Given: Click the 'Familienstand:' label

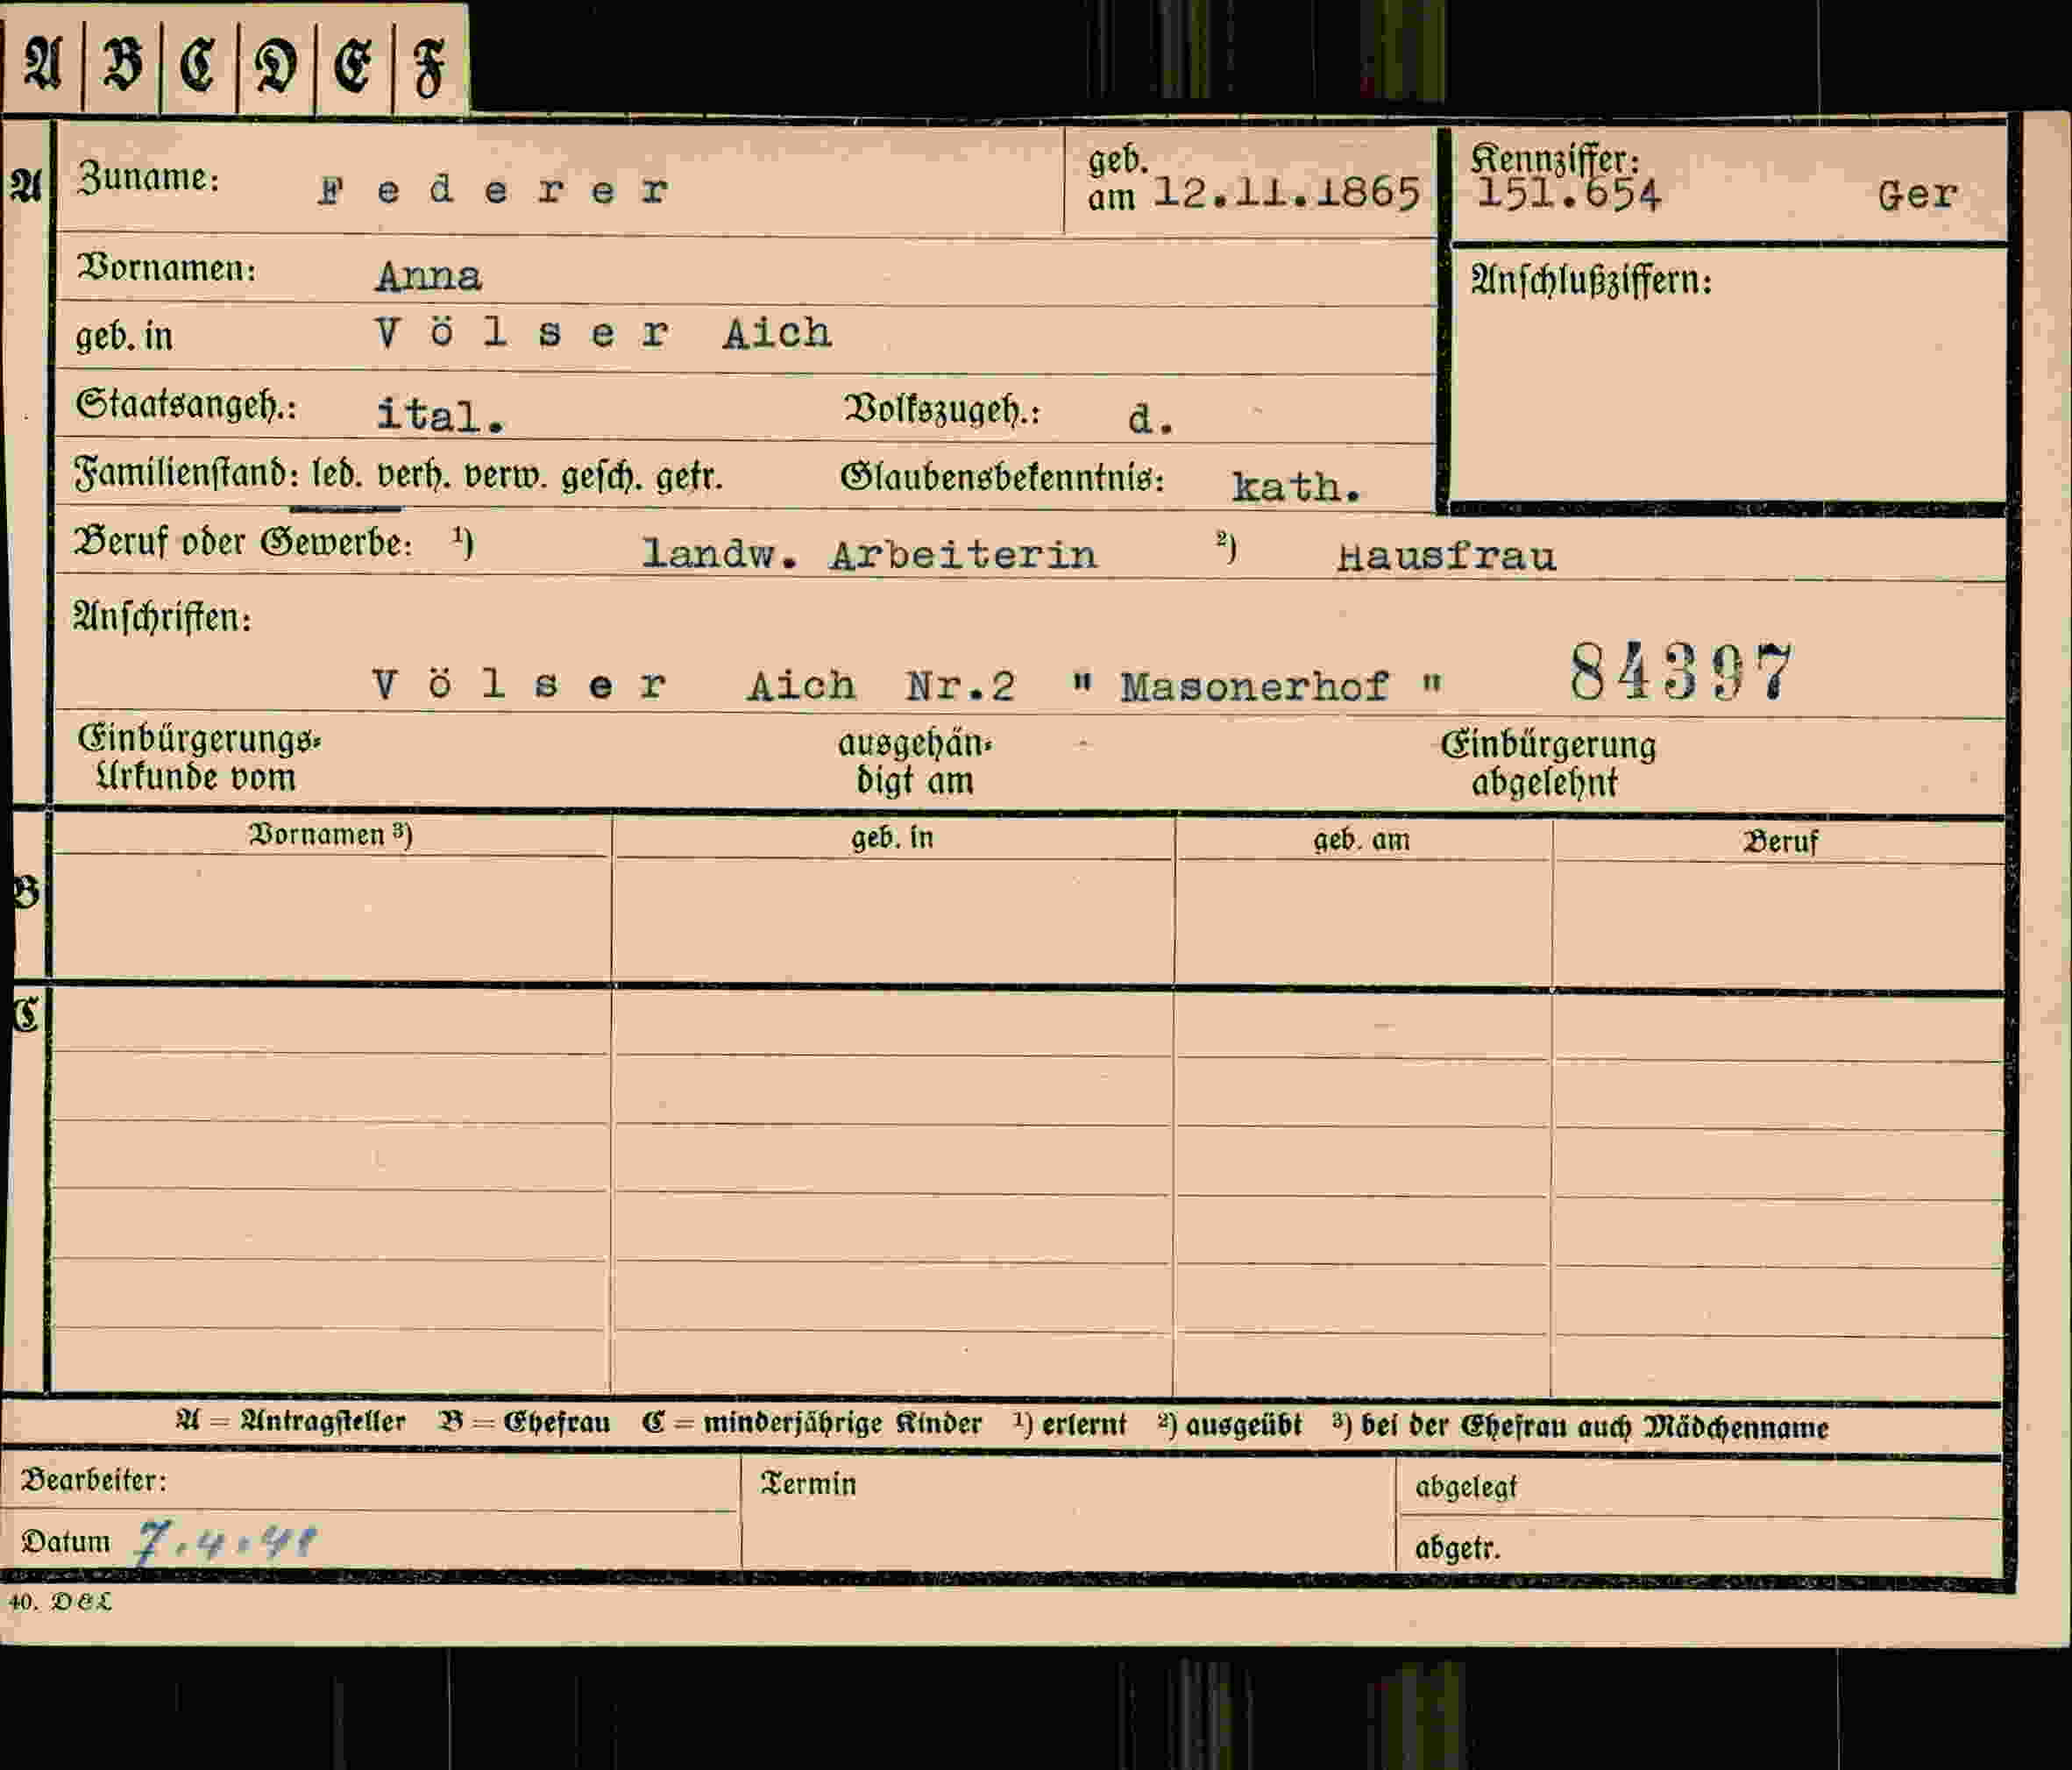Looking at the screenshot, I should (x=188, y=473).
